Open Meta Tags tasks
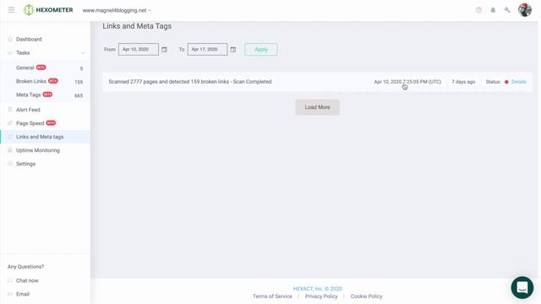 (x=28, y=95)
